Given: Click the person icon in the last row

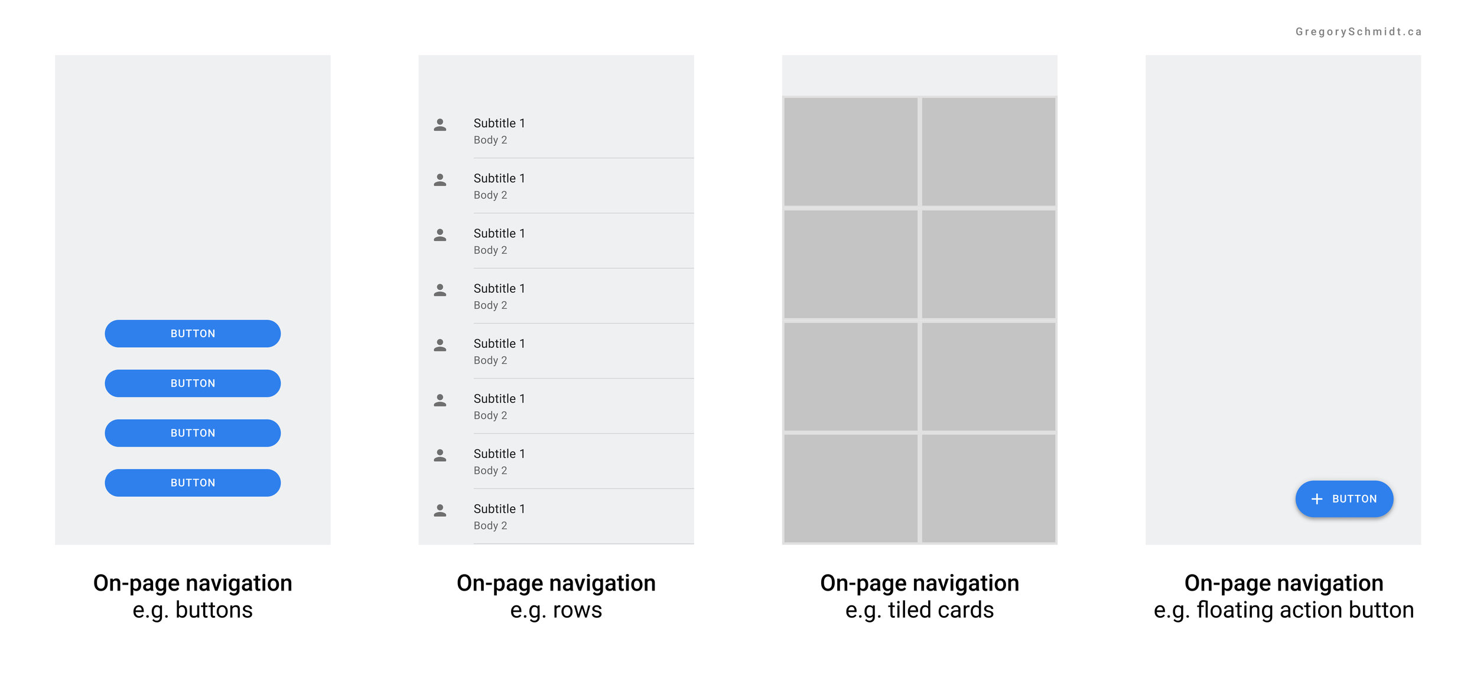Looking at the screenshot, I should 440,510.
